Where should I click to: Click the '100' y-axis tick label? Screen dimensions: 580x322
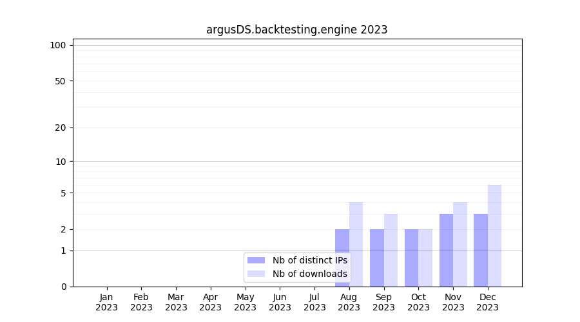(x=58, y=45)
